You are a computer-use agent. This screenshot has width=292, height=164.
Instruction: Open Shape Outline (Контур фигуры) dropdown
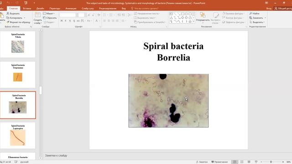click(x=233, y=18)
